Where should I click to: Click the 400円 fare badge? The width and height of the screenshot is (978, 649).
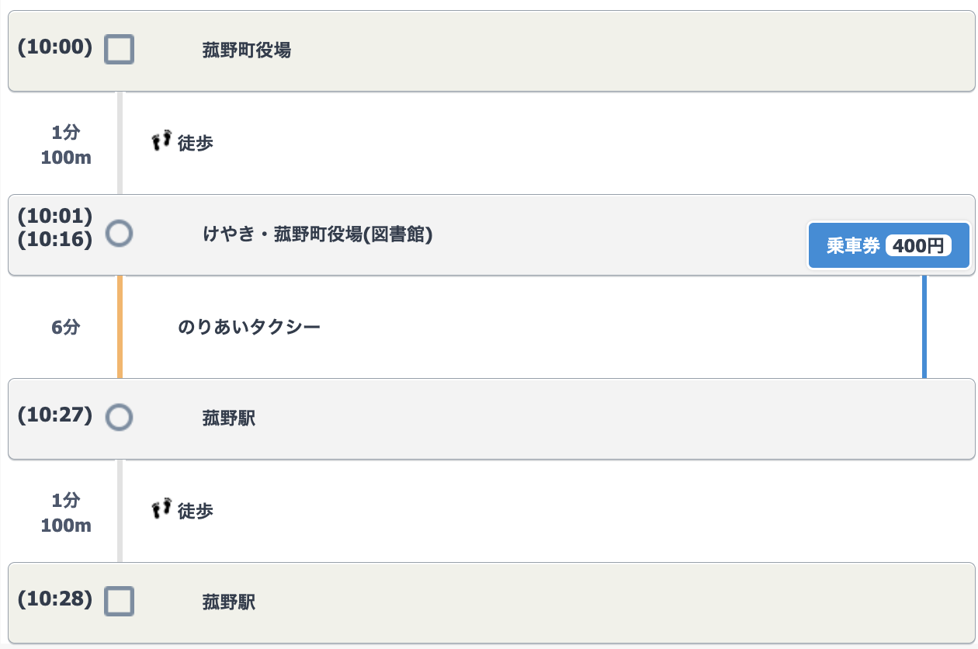(x=918, y=246)
